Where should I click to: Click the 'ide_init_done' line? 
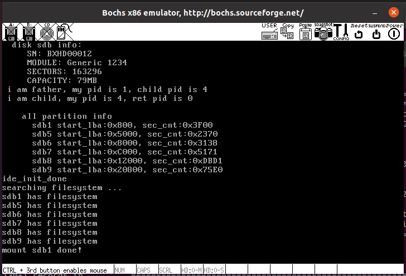click(x=35, y=179)
